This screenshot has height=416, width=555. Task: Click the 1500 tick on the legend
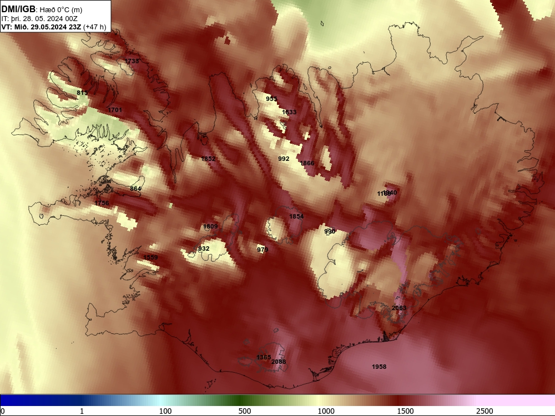[x=405, y=411]
